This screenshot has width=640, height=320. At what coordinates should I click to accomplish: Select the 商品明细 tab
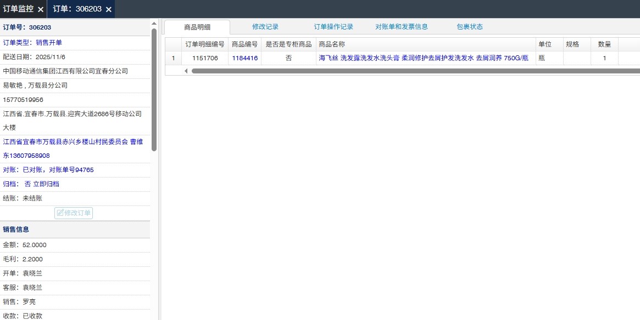(x=197, y=27)
